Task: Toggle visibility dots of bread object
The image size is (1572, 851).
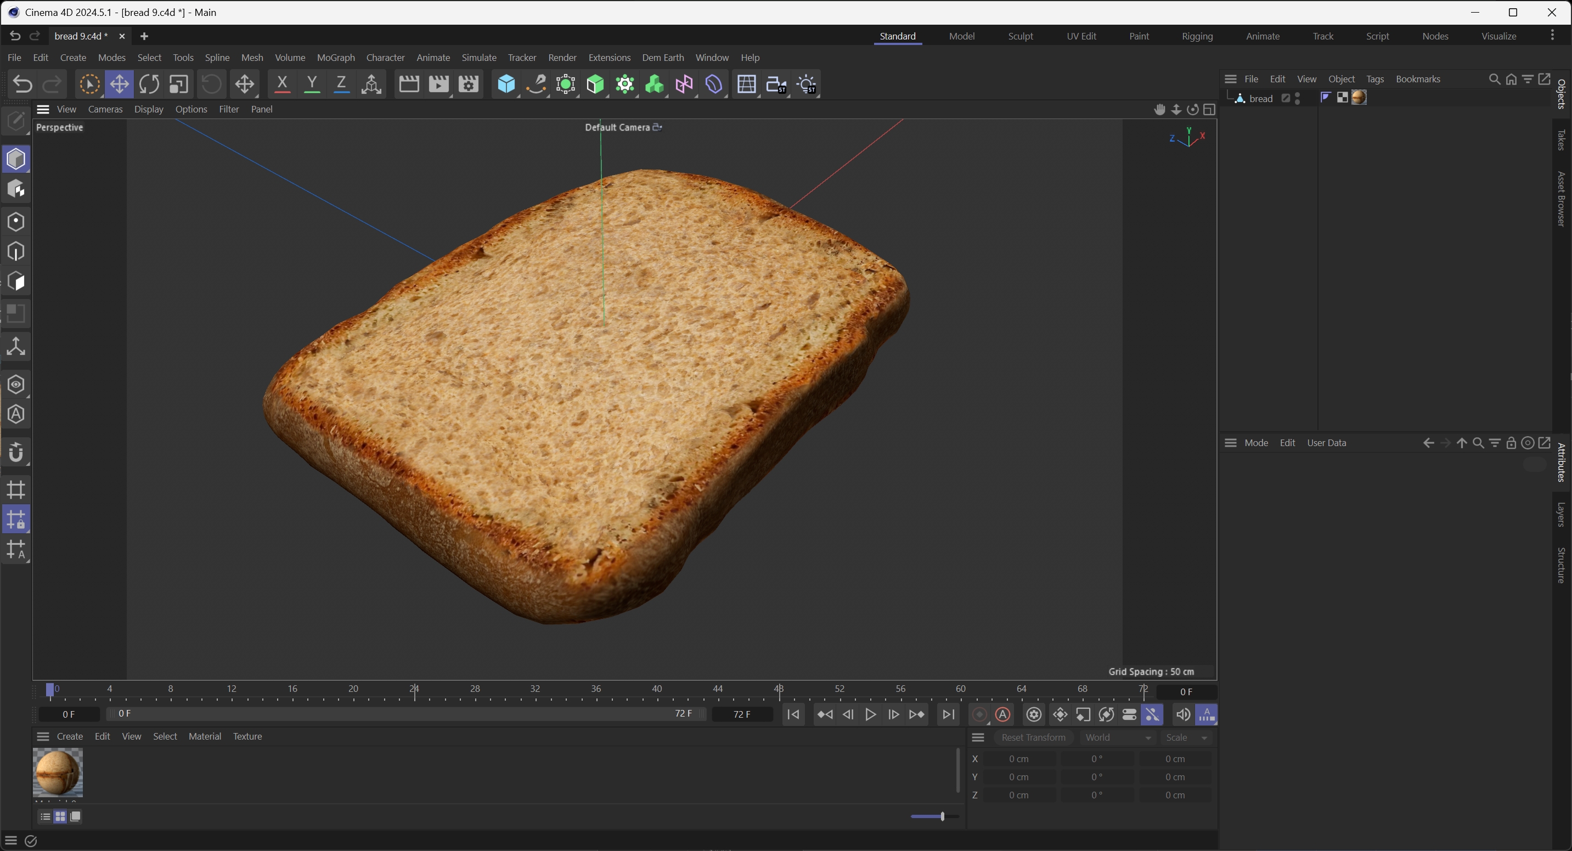Action: (x=1298, y=98)
